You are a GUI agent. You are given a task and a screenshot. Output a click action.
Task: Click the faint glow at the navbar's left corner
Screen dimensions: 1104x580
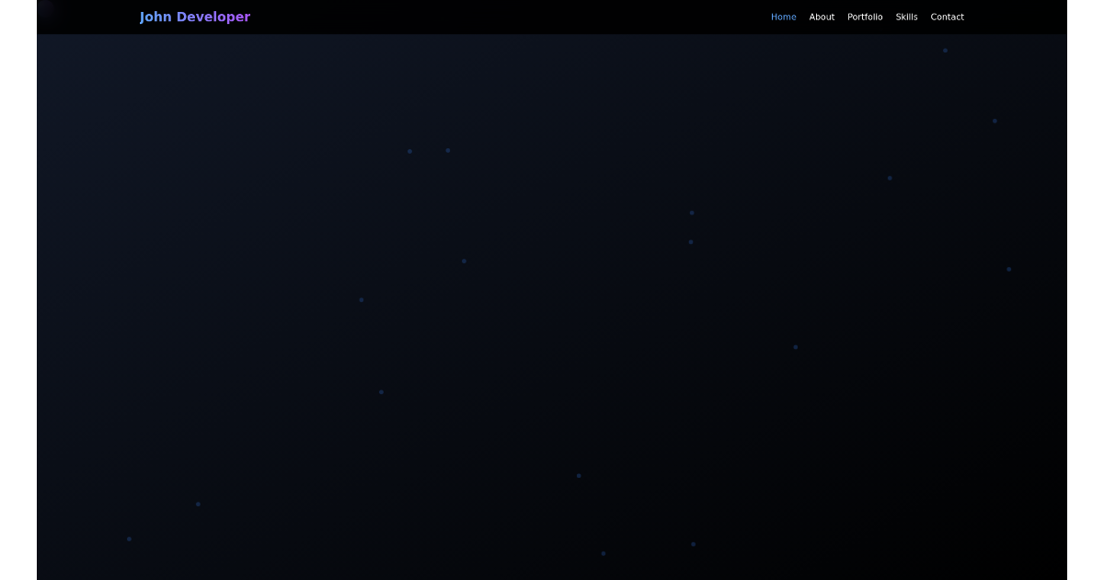pyautogui.click(x=46, y=9)
